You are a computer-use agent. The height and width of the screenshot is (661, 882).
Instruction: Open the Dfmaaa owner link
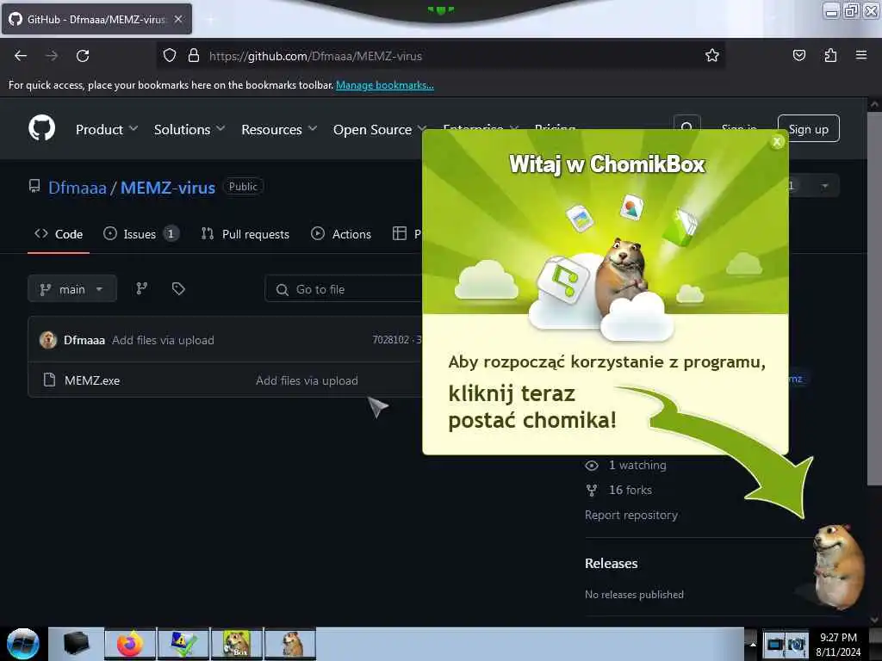tap(77, 187)
